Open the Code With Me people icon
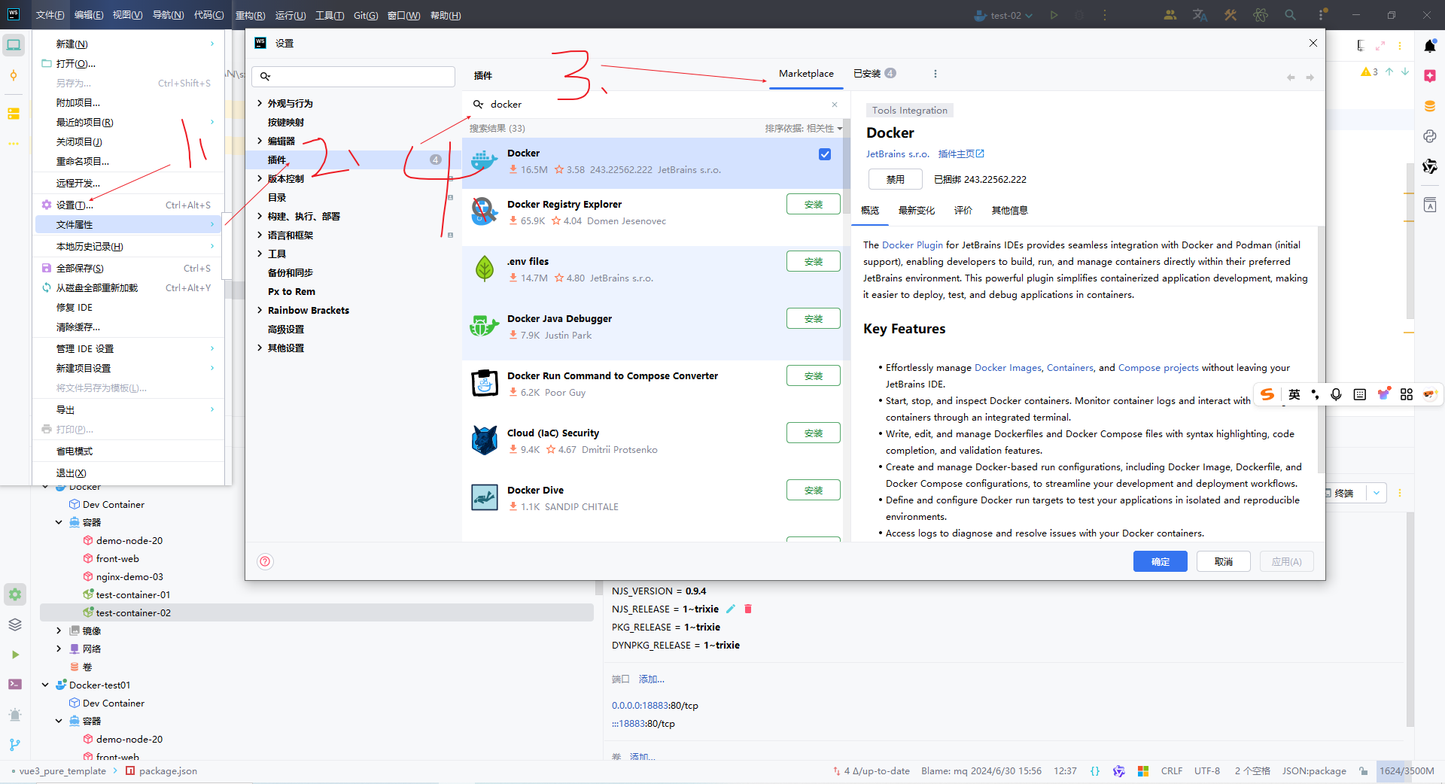Viewport: 1445px width, 784px height. coord(1170,15)
